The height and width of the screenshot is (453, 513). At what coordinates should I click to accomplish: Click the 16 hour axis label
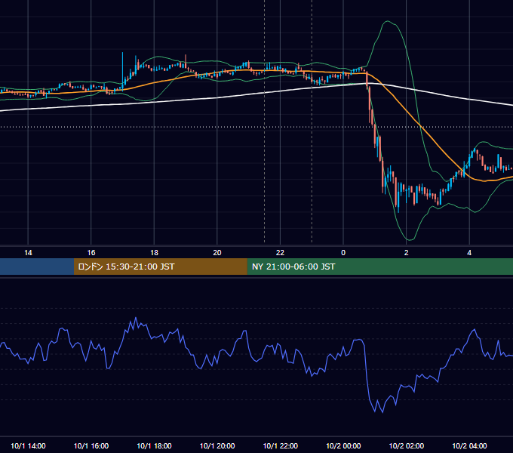[91, 253]
